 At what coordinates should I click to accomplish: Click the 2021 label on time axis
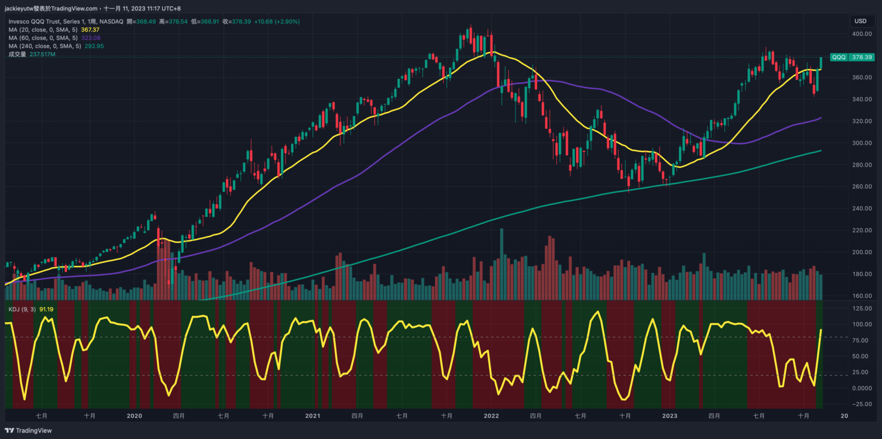point(313,416)
